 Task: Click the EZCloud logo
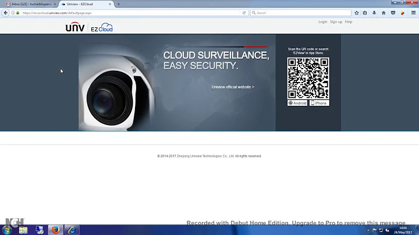[102, 27]
